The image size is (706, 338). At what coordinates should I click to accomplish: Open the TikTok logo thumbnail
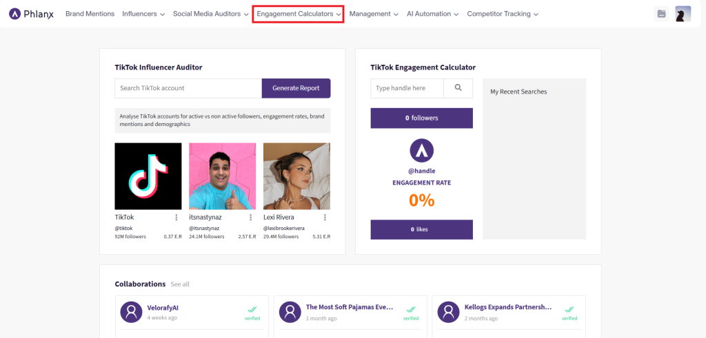148,176
